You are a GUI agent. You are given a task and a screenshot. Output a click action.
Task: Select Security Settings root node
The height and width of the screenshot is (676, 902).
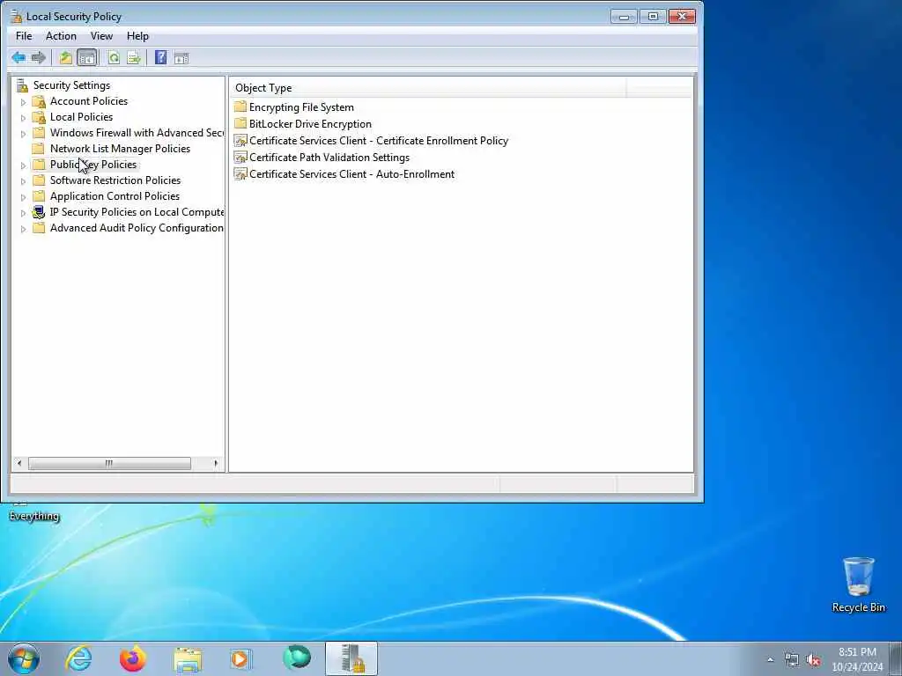click(71, 85)
